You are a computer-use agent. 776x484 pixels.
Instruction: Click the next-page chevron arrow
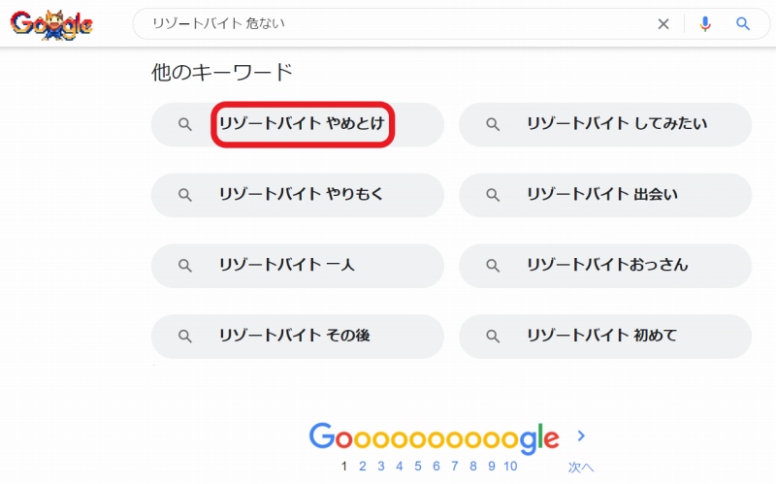[581, 436]
